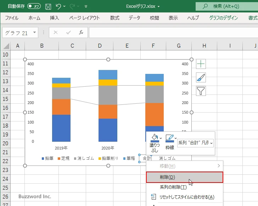Click the formula bar Enter checkmark icon
This screenshot has height=206, width=258.
[68, 32]
